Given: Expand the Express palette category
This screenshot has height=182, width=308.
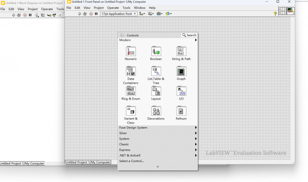Looking at the screenshot, I should tap(158, 150).
